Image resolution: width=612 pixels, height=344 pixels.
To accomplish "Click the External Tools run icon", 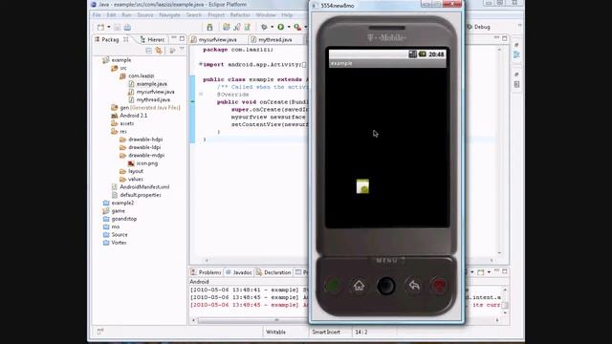I will pos(297,27).
